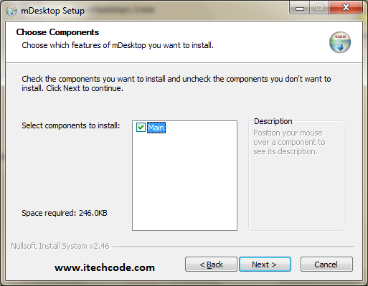Go to the next step with Next >

pos(265,264)
